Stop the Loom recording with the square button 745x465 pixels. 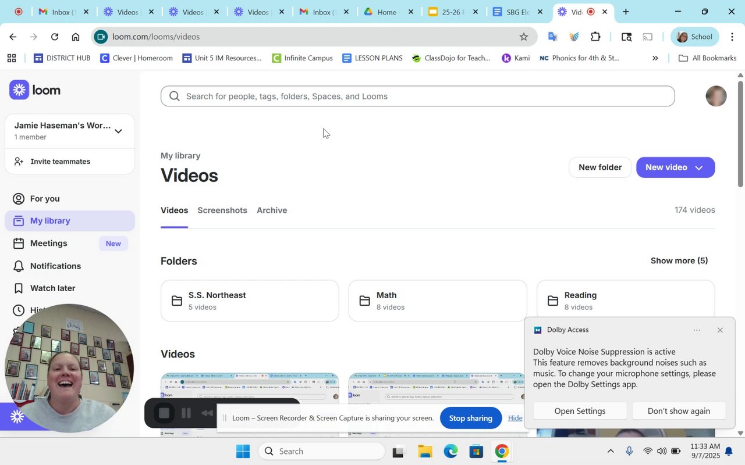[164, 413]
